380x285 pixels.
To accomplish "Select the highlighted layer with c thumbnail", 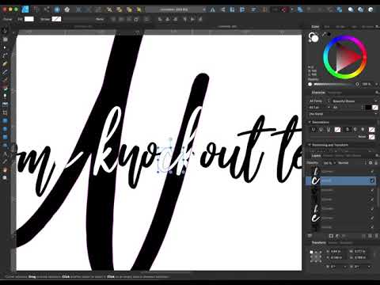I will [x=340, y=180].
